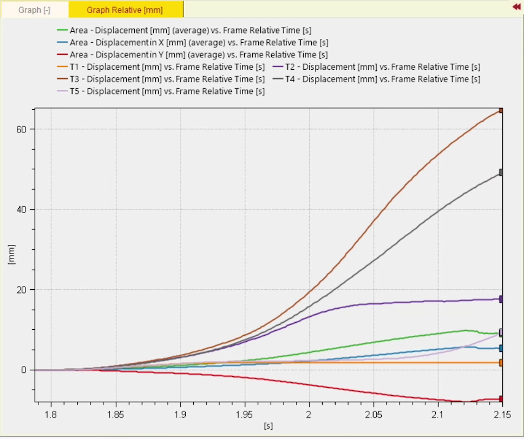Click the Area Displacement in X legend entry
The height and width of the screenshot is (439, 524).
coord(193,43)
